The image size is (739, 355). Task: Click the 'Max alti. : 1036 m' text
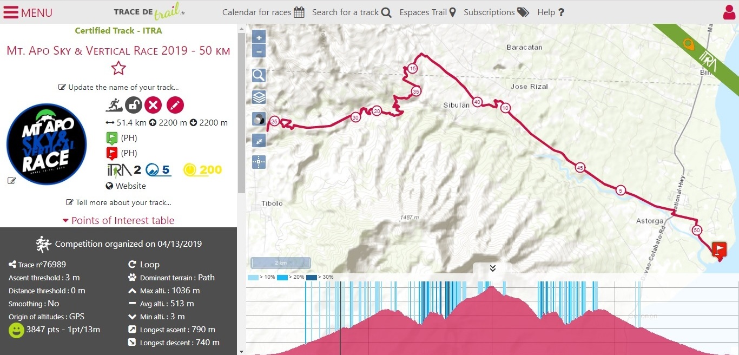point(170,291)
